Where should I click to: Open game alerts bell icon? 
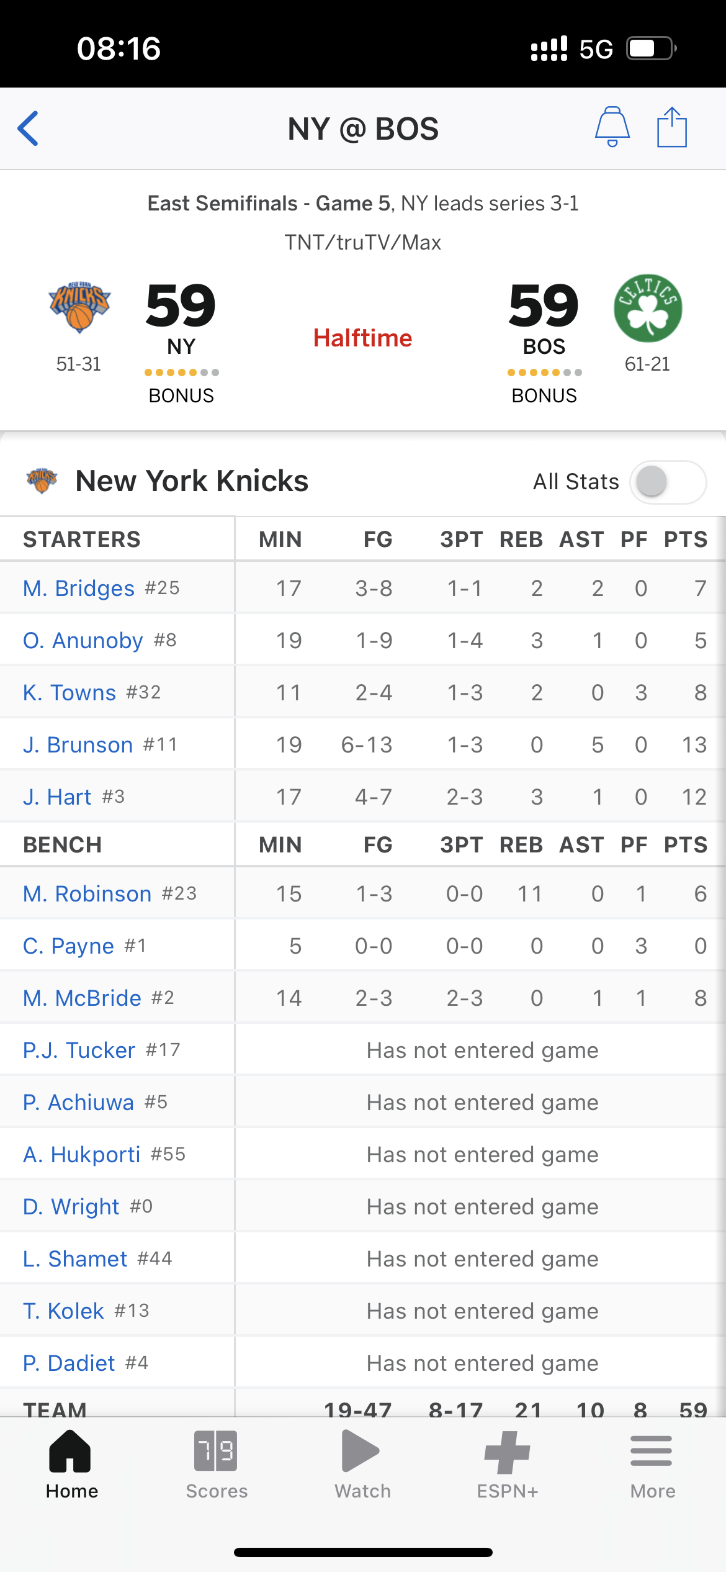[612, 127]
